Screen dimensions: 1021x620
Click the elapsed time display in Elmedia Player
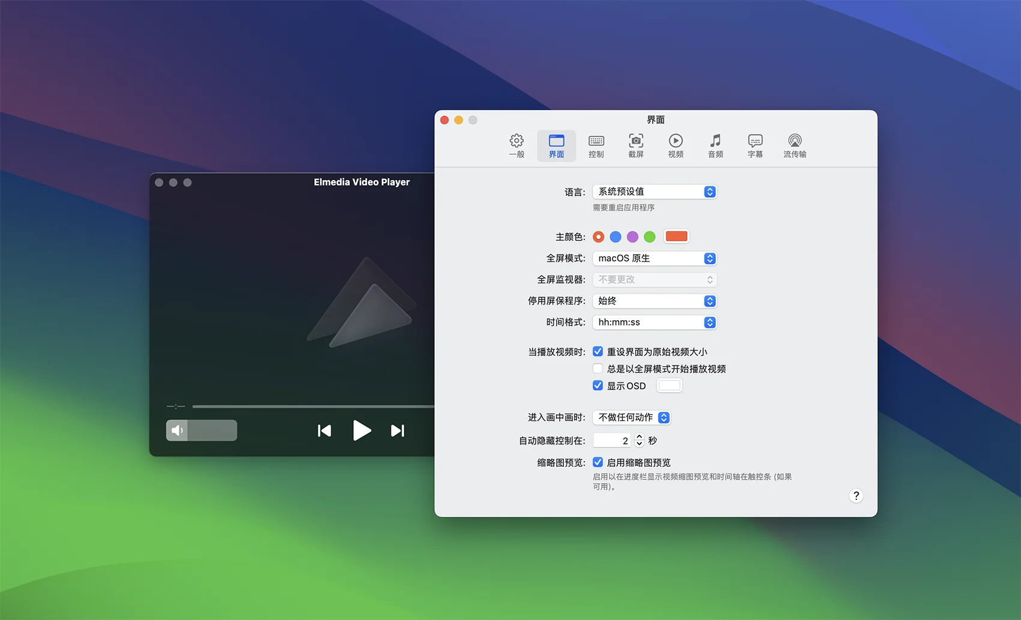[175, 407]
